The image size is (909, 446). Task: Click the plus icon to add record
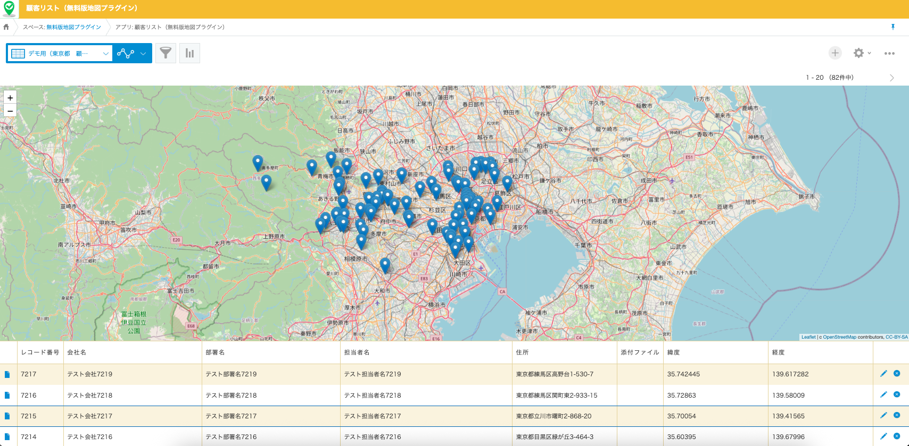coord(835,53)
